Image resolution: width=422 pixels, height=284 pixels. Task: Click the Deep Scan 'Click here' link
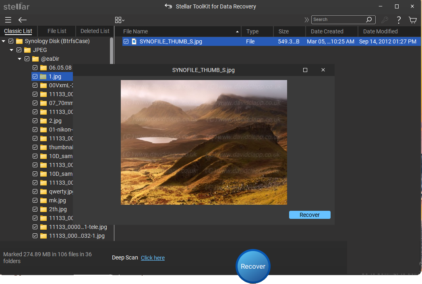point(153,258)
